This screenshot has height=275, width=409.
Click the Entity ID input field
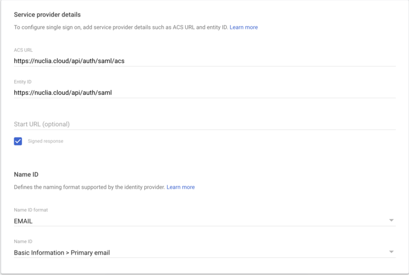coord(204,93)
